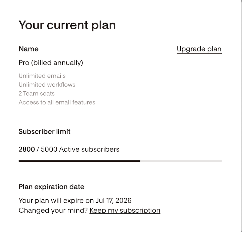Click the "Subscriber limit" heading

45,132
